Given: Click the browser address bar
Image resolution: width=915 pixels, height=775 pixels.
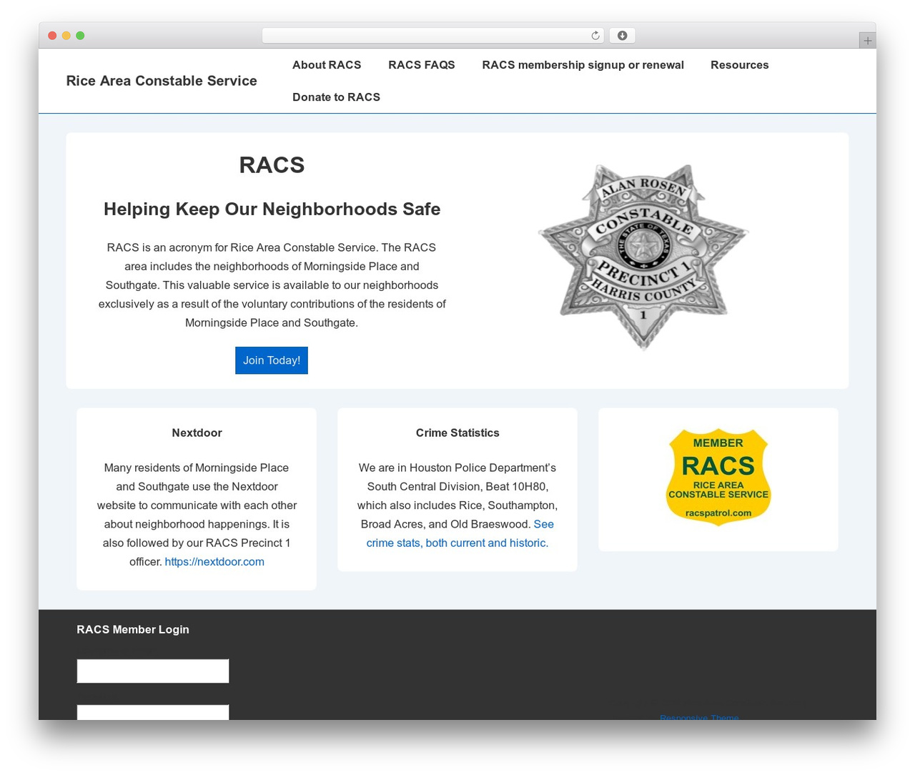Looking at the screenshot, I should pyautogui.click(x=432, y=36).
